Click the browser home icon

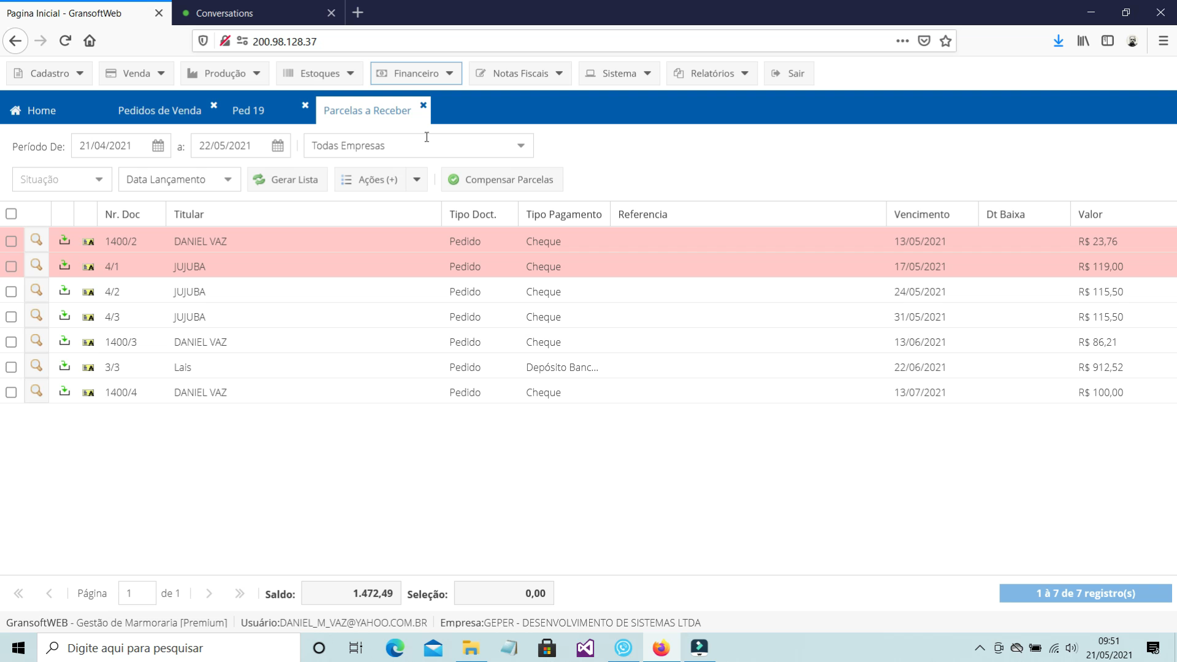click(x=90, y=41)
